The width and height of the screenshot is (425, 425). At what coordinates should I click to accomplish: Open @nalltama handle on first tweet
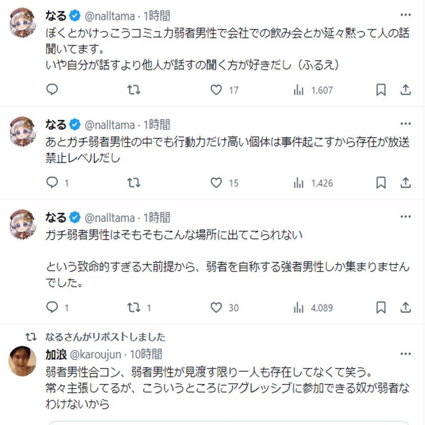[109, 16]
